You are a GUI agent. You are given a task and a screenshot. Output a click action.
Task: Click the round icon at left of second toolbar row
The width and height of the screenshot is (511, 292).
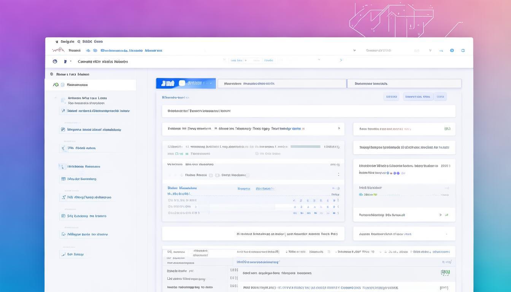coord(55,61)
